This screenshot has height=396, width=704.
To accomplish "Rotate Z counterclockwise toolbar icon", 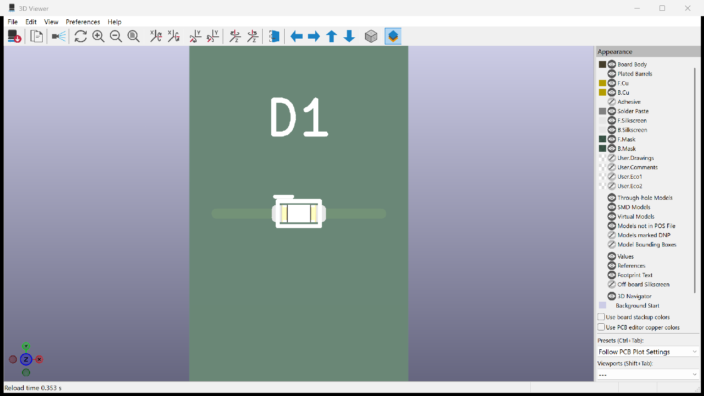I will coord(253,36).
